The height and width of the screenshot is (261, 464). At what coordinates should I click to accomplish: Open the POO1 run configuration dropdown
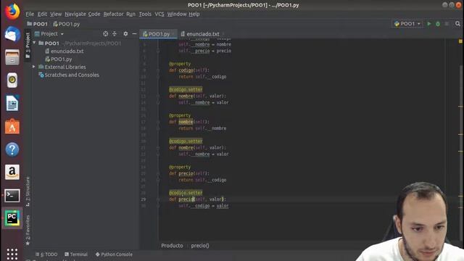407,24
